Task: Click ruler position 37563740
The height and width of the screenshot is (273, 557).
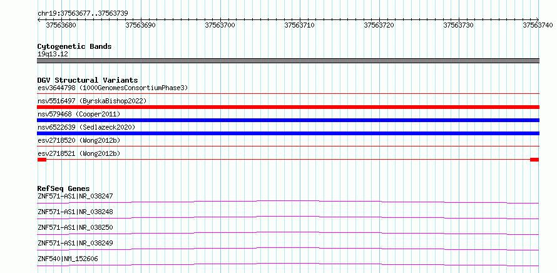Action: click(x=538, y=25)
